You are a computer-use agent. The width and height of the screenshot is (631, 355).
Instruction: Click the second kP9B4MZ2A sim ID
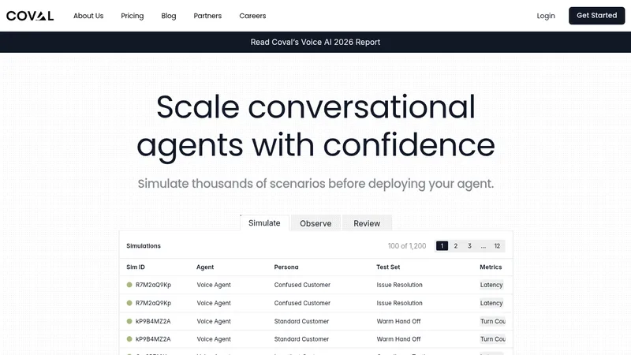click(x=153, y=339)
